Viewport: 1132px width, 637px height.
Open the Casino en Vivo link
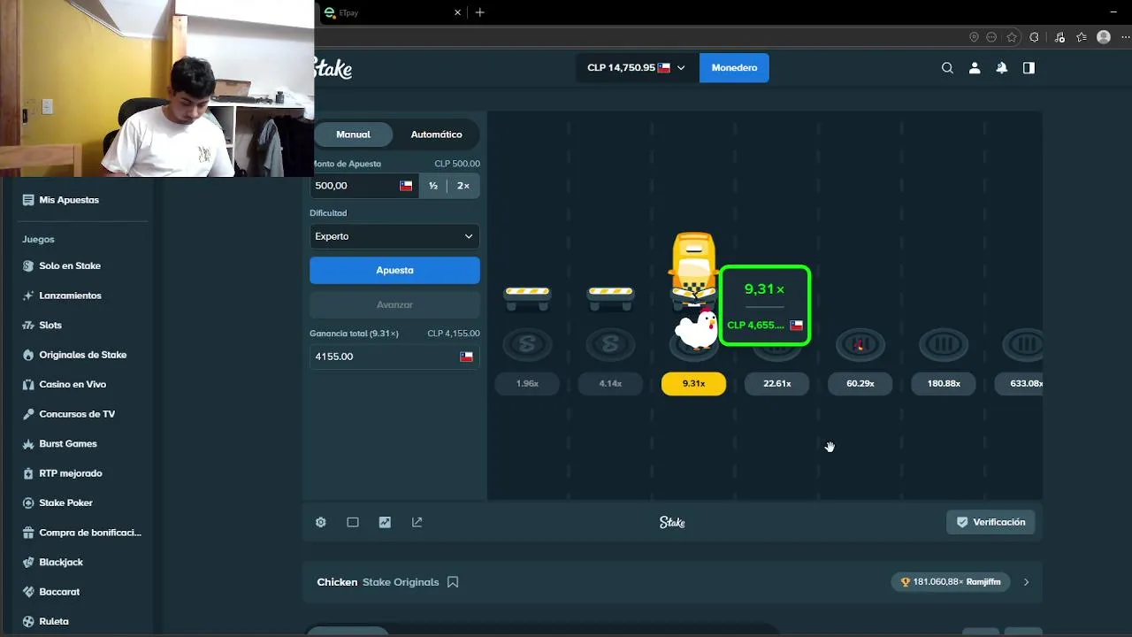[73, 384]
